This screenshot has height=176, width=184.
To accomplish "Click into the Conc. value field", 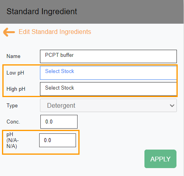I will coord(59,122).
